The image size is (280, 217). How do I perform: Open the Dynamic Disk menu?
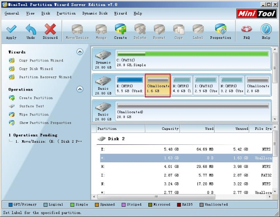pos(95,13)
